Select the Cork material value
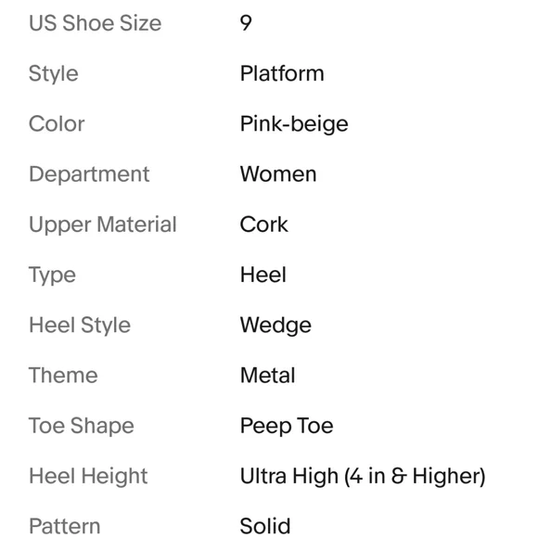Screen dimensions: 538x538 click(x=263, y=224)
